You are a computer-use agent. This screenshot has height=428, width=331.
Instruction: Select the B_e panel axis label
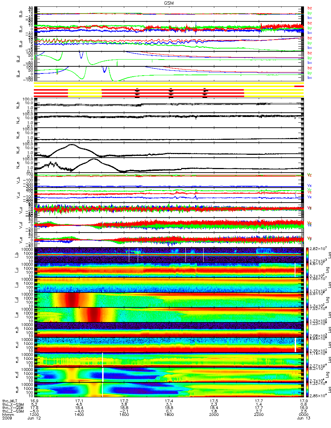(18, 73)
